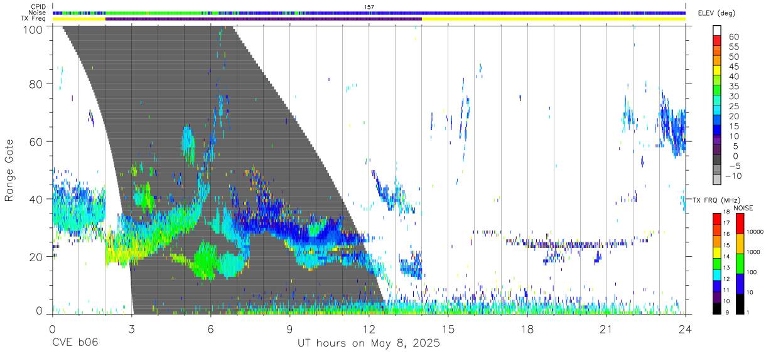Click the red 17–18 MHz TX FRQ segment
771x356 pixels.
717,218
